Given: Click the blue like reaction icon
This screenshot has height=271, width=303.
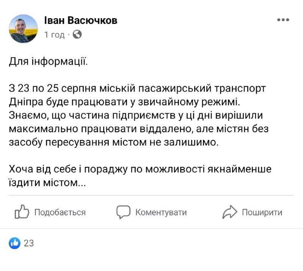Looking at the screenshot, I should click(x=15, y=243).
